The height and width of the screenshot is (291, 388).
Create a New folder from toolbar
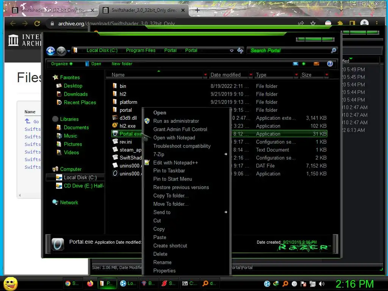(122, 64)
